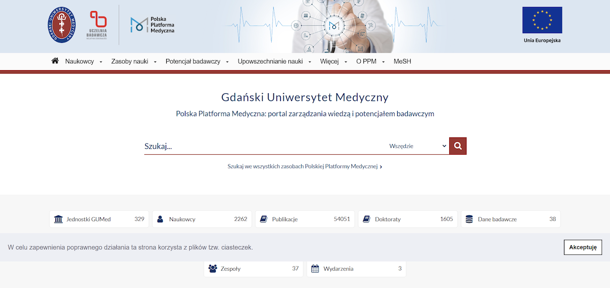Open the Dane badawcze 38 card
The image size is (610, 288).
[x=511, y=219]
